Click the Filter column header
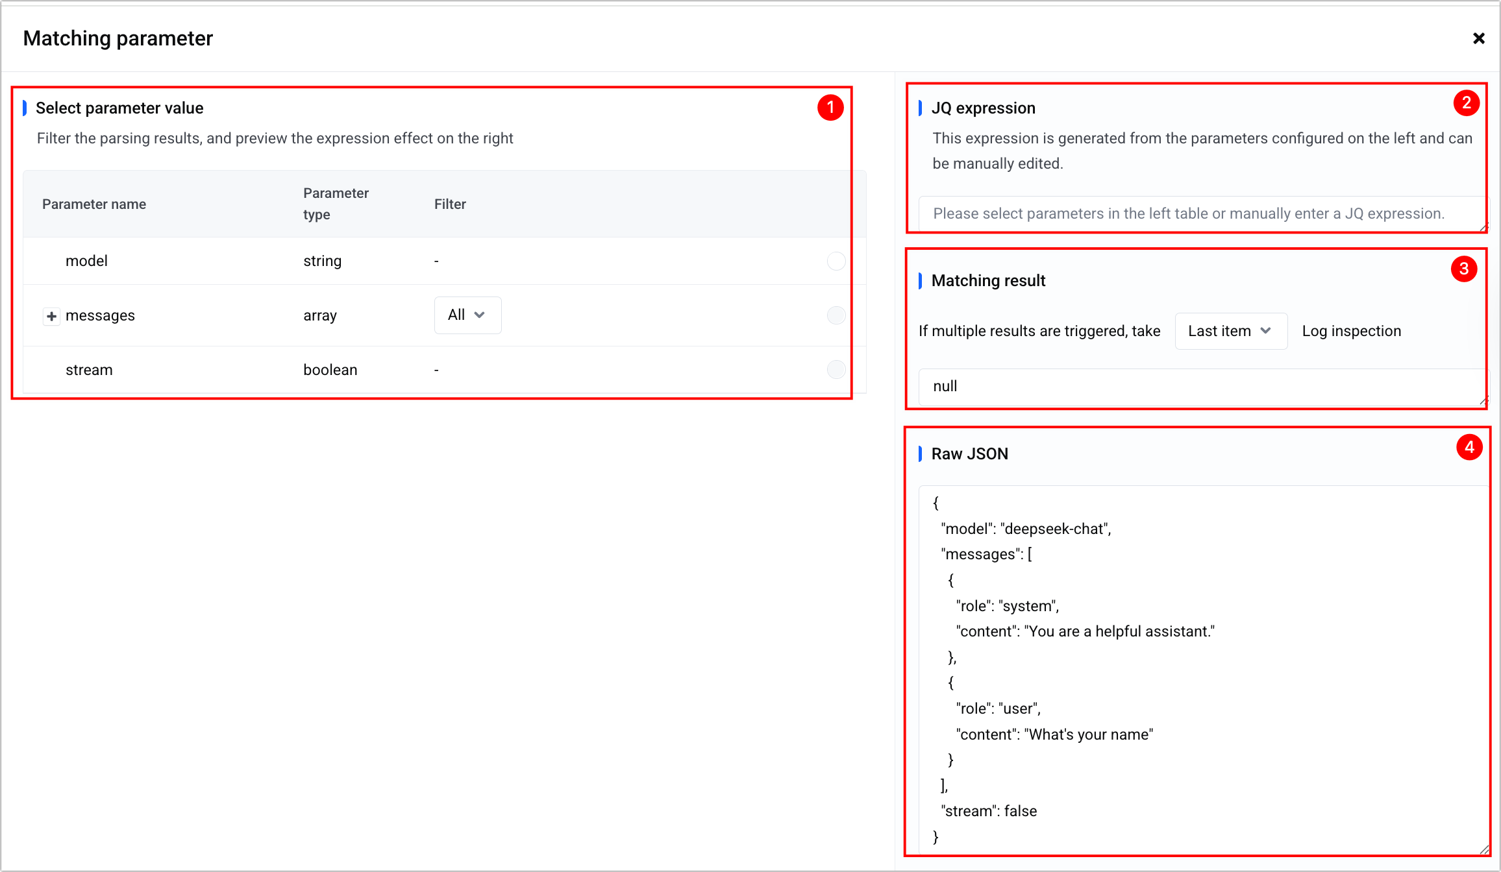The height and width of the screenshot is (872, 1501). pyautogui.click(x=450, y=204)
